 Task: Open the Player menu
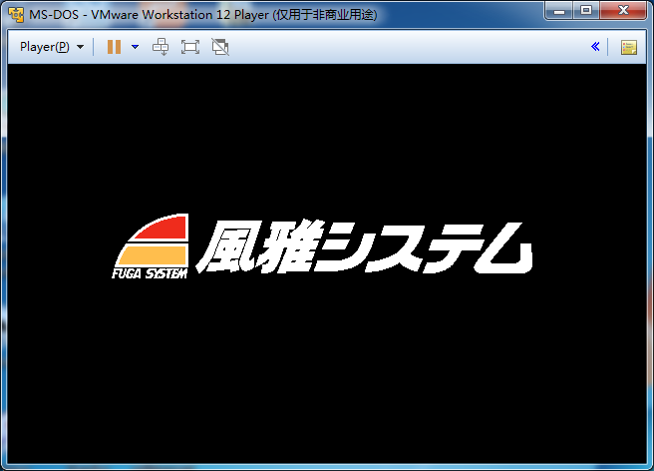(x=45, y=47)
